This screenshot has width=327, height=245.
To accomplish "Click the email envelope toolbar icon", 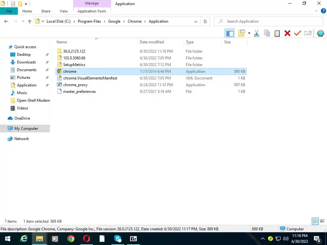I will pyautogui.click(x=308, y=33).
